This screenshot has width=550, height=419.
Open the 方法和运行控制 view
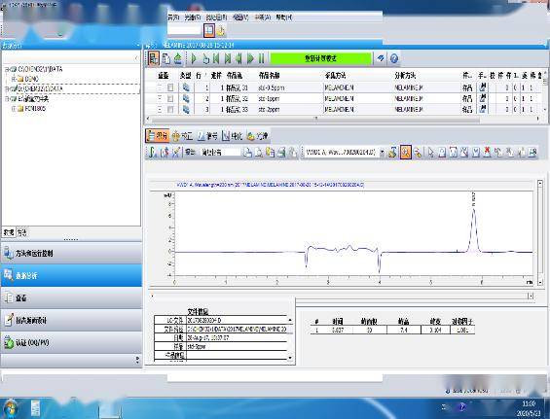[72, 253]
